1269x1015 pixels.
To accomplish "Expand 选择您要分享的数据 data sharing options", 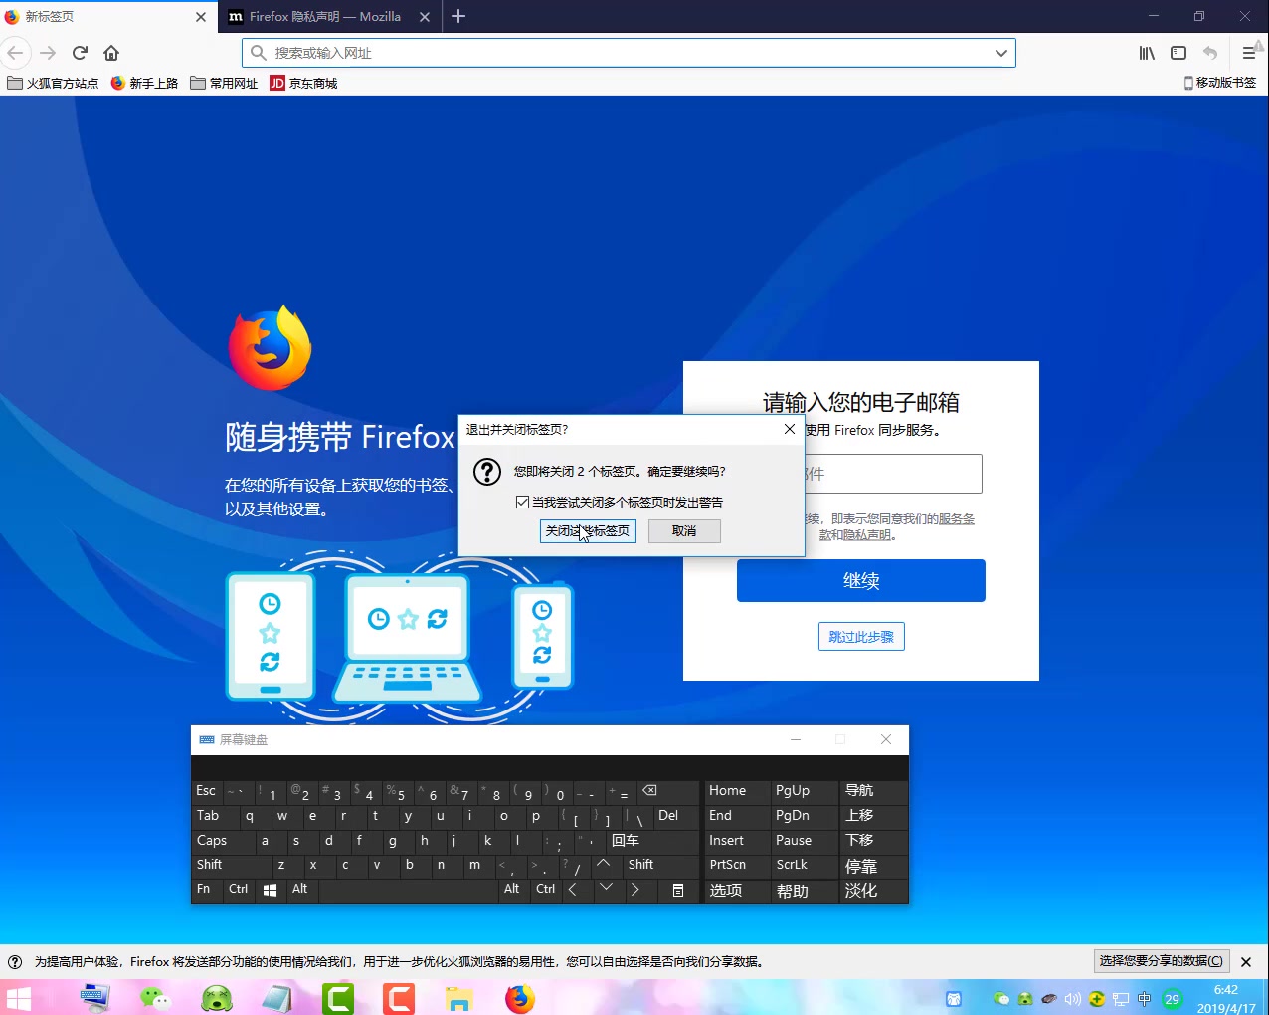I will click(1162, 961).
